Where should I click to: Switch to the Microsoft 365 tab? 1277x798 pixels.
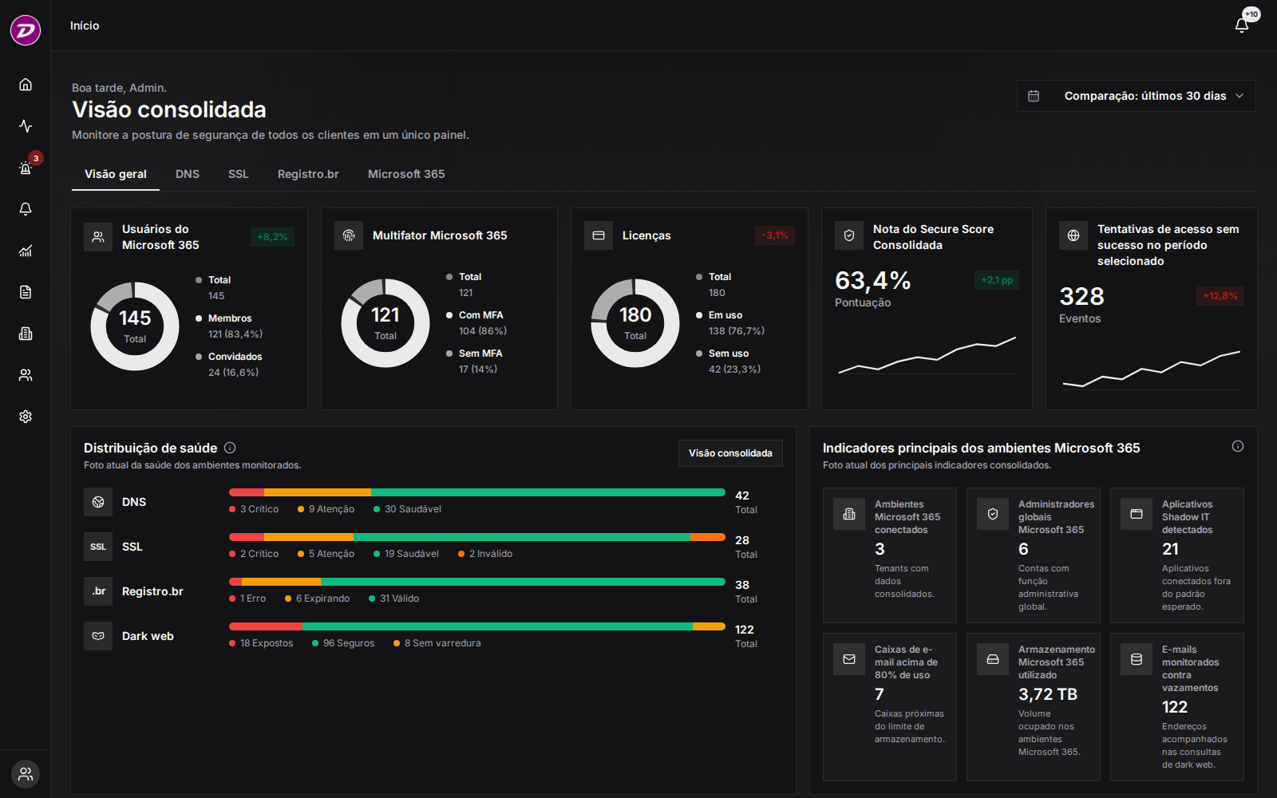pyautogui.click(x=406, y=174)
